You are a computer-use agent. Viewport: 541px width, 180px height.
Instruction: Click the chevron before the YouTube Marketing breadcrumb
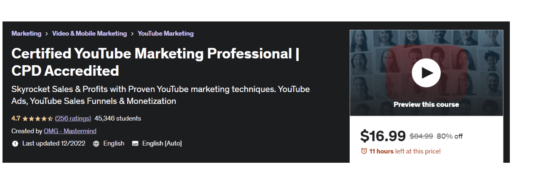click(132, 34)
